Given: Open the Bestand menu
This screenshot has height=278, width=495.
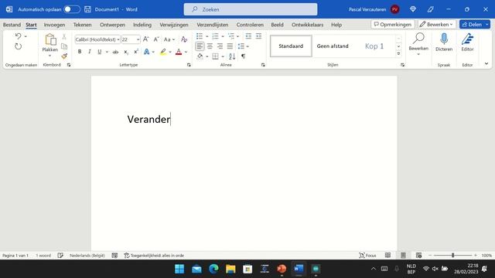Looking at the screenshot, I should coord(12,25).
